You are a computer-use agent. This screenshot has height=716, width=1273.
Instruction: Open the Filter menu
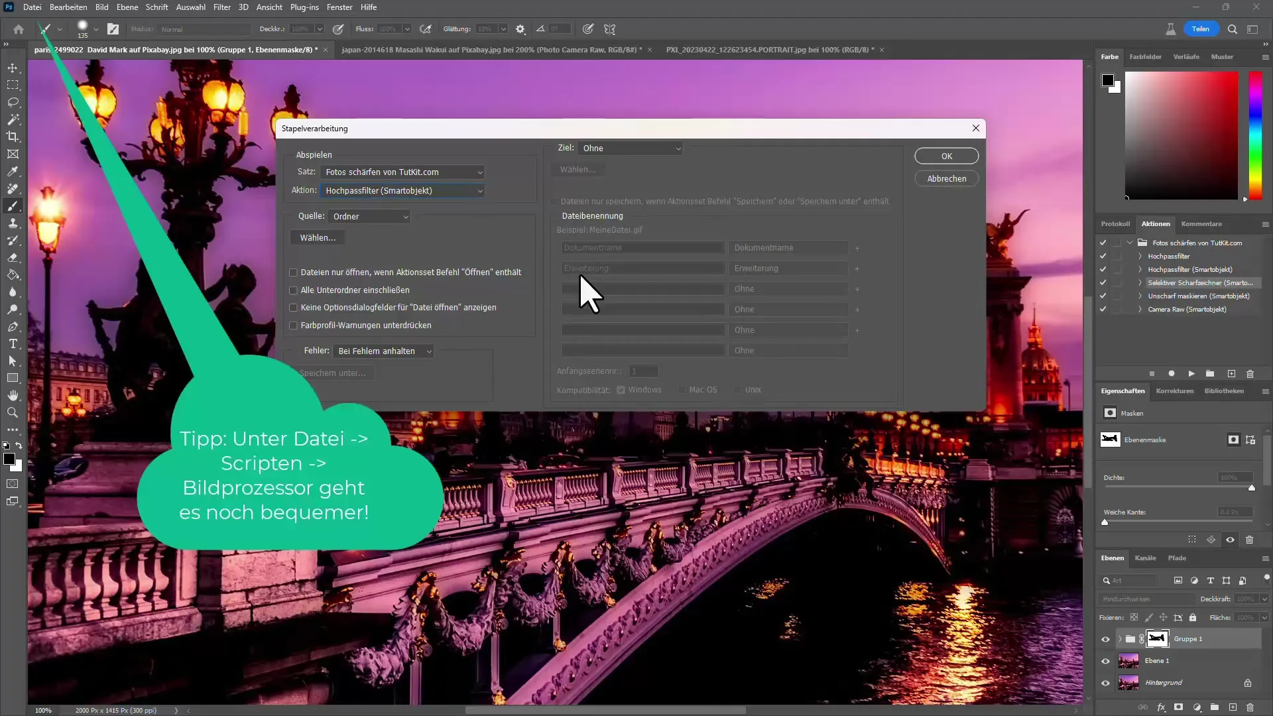pyautogui.click(x=222, y=7)
